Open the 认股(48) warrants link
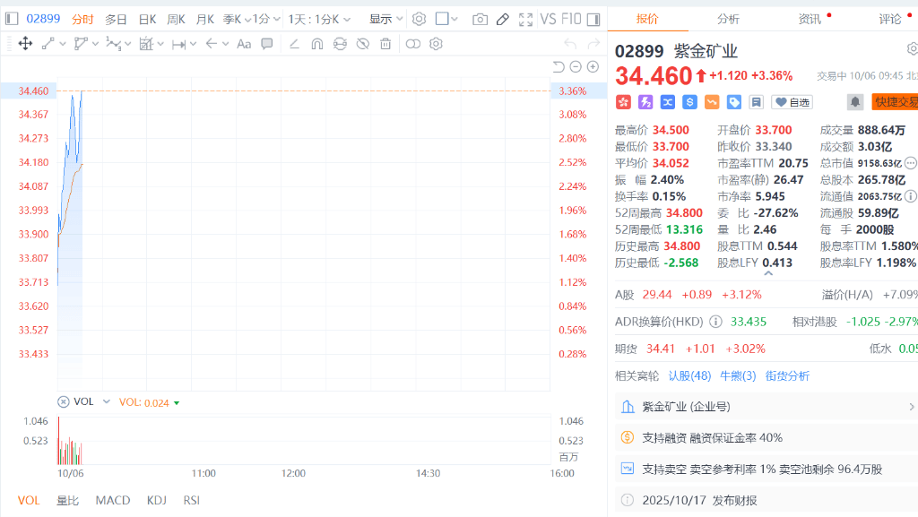This screenshot has width=918, height=517. 689,375
